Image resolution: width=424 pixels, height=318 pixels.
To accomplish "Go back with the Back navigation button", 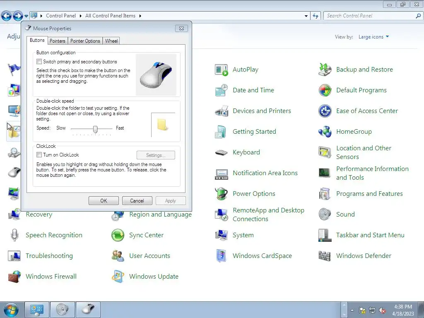I will [7, 16].
